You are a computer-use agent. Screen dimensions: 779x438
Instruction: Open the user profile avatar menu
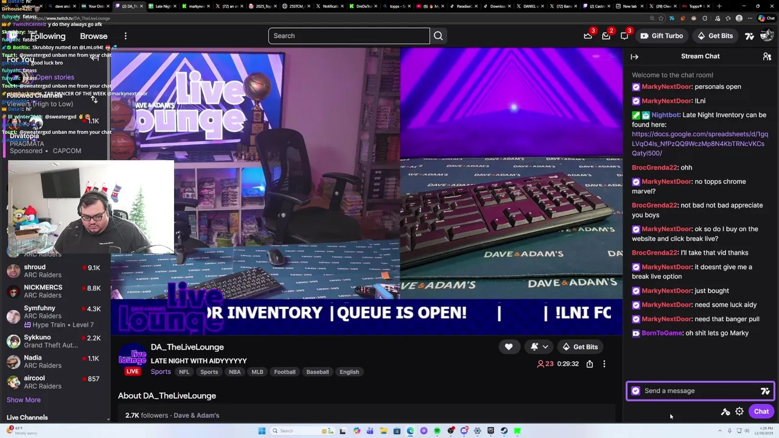tap(767, 36)
